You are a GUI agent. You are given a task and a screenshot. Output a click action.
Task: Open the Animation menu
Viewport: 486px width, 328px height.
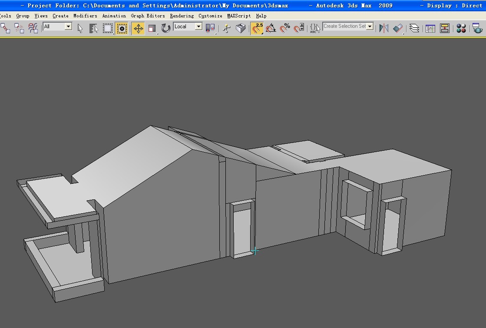pyautogui.click(x=114, y=16)
